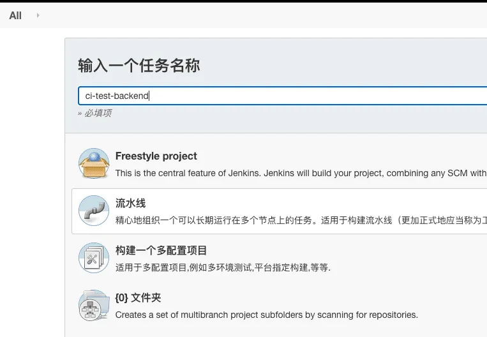Screen dimensions: 487x337
Task: Click the pipeline description beginning 精心地组织
Action: coord(301,220)
